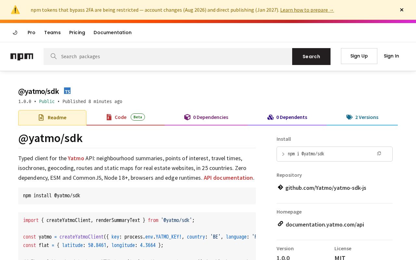This screenshot has height=260, width=416.
Task: Switch to the Readme tab
Action: (52, 118)
